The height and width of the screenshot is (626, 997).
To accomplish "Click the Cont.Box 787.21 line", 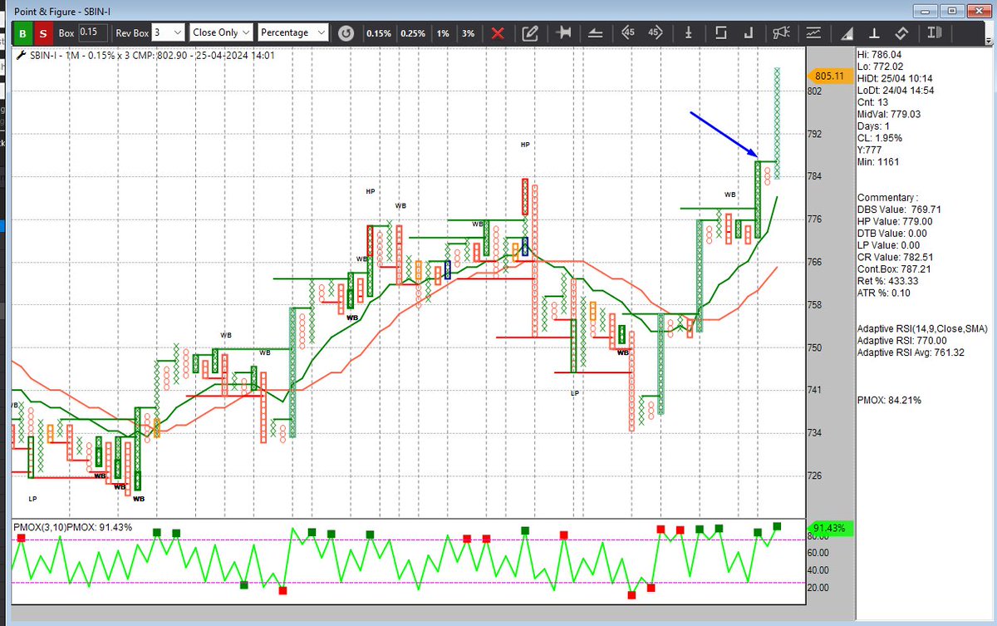I will point(895,269).
